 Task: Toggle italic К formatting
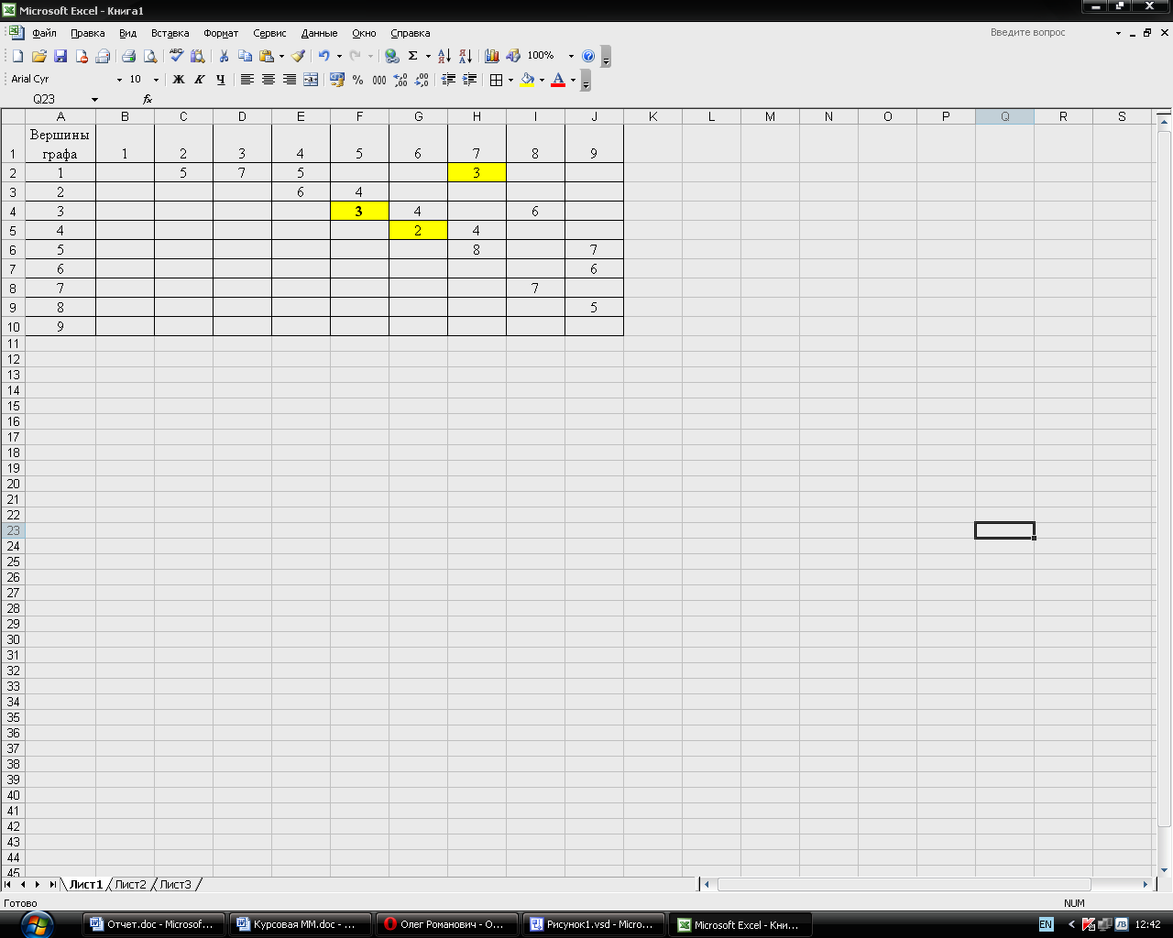[x=200, y=80]
